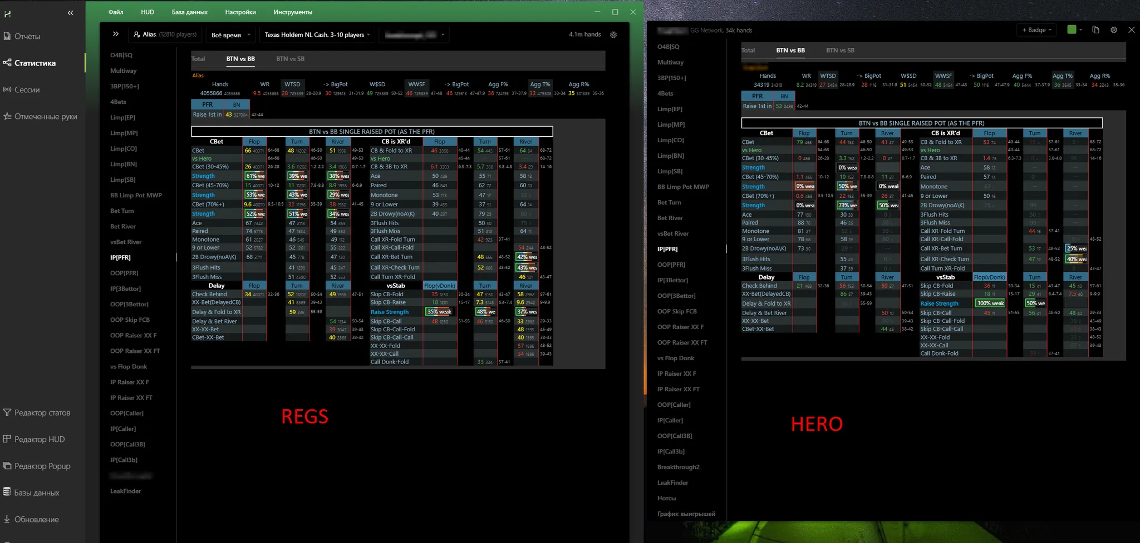Screen dimensions: 1140x543
Task: Select Нотсы in the HERO window list
Action: tap(666, 498)
